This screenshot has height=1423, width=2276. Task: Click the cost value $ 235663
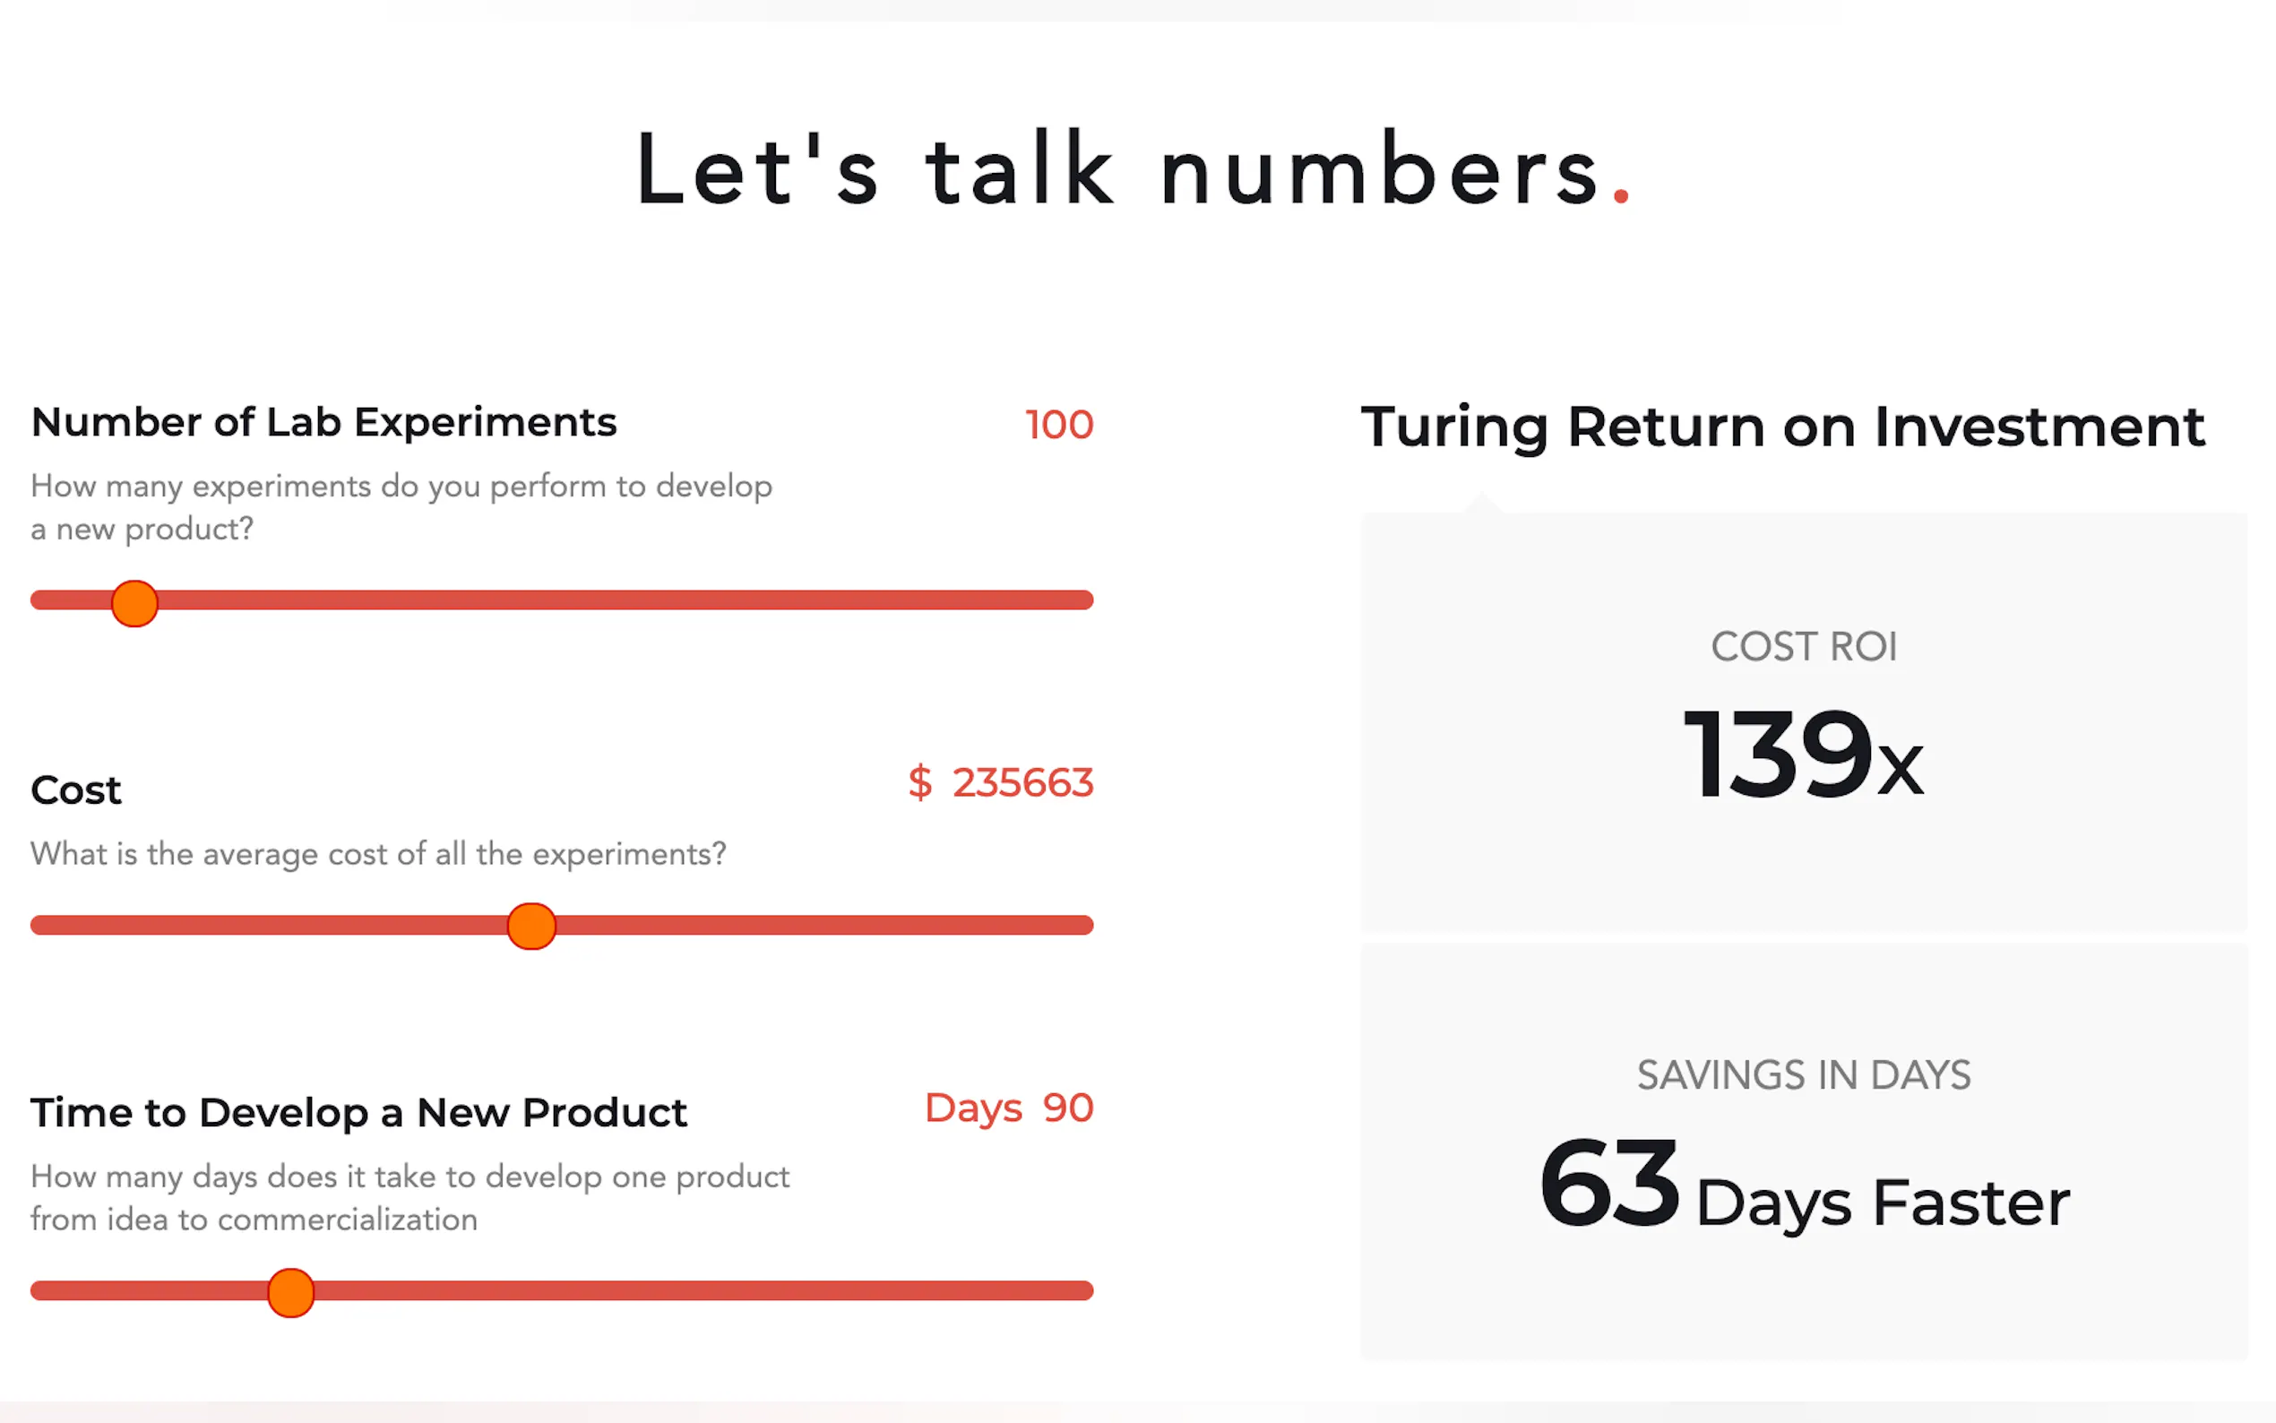(1001, 783)
